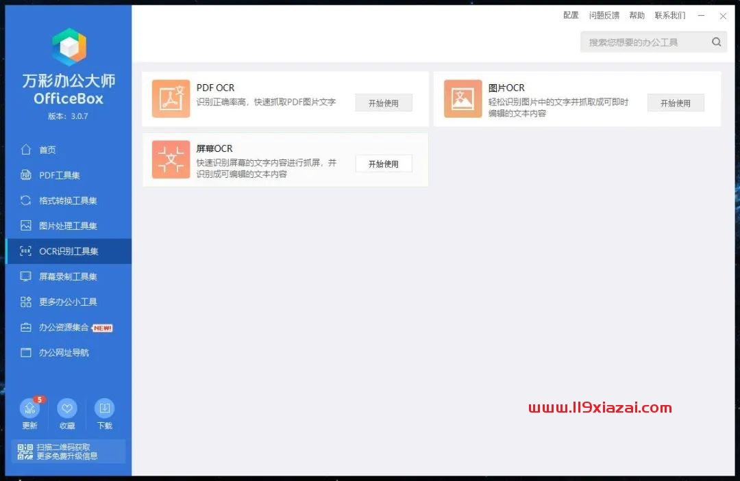Click the briefcase icon beside 办公资源集合
Viewport: 740px width, 481px height.
(26, 327)
